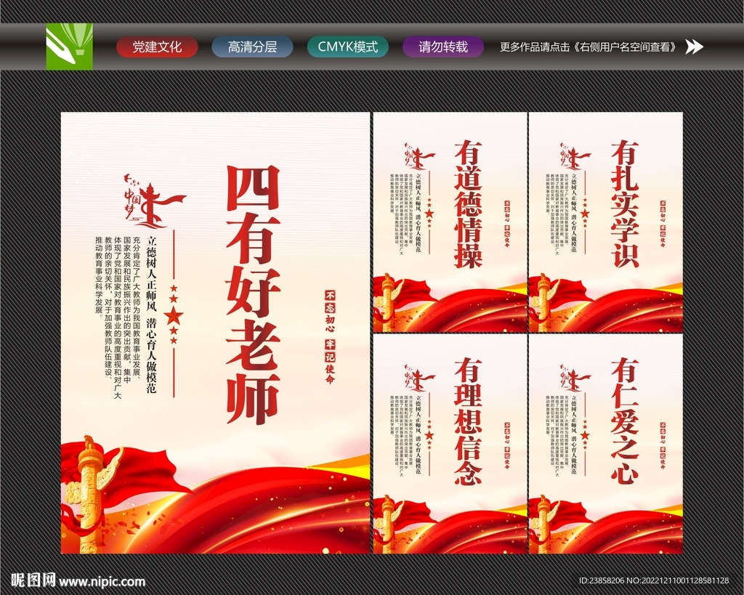Click the green balloon pen logo
Image resolution: width=744 pixels, height=595 pixels.
tap(69, 46)
